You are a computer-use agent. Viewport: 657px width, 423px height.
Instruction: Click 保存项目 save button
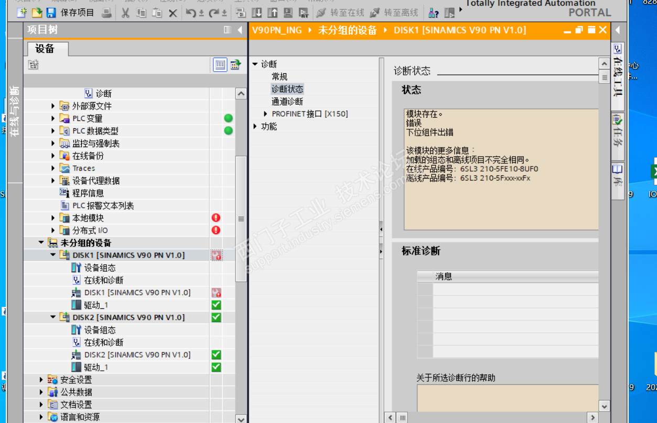click(x=70, y=13)
